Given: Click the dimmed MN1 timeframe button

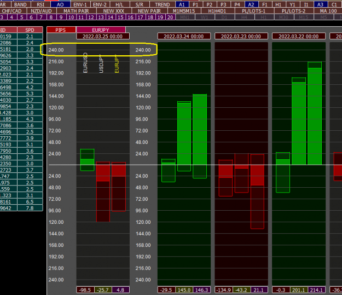Looking at the screenshot, I should tap(185, 17).
